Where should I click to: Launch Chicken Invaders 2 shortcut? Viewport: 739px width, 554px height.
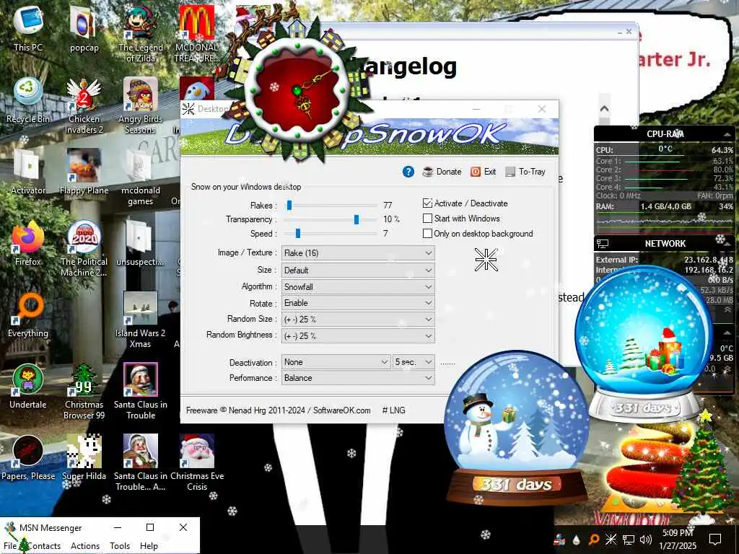tap(84, 105)
